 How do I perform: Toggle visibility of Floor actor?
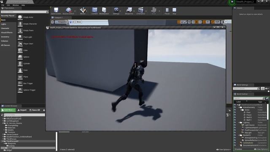pyautogui.click(x=235, y=112)
